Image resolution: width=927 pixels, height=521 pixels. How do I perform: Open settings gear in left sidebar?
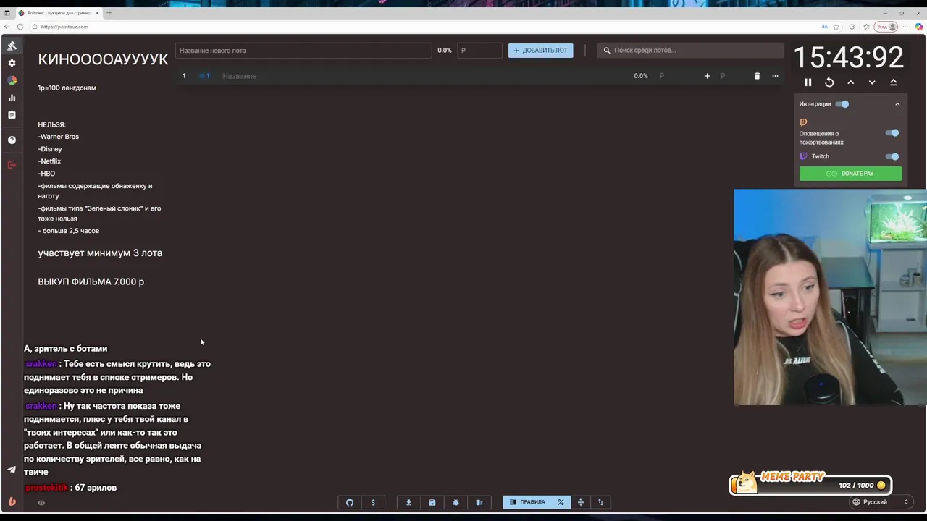pyautogui.click(x=12, y=64)
